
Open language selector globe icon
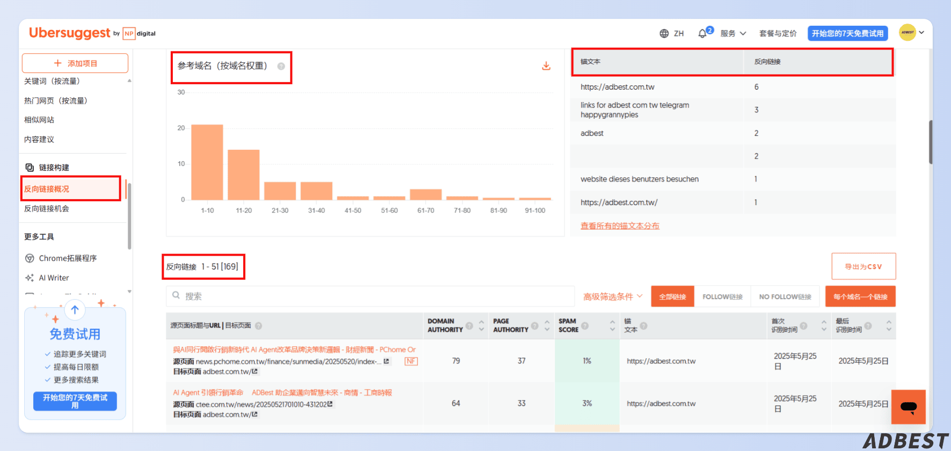tap(664, 33)
